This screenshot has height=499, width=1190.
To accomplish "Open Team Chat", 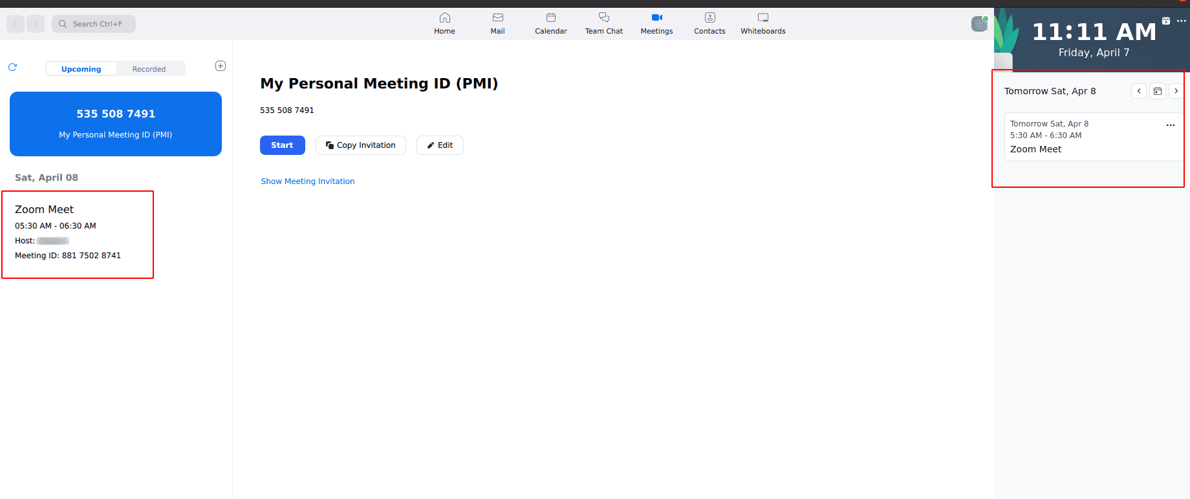I will (604, 23).
